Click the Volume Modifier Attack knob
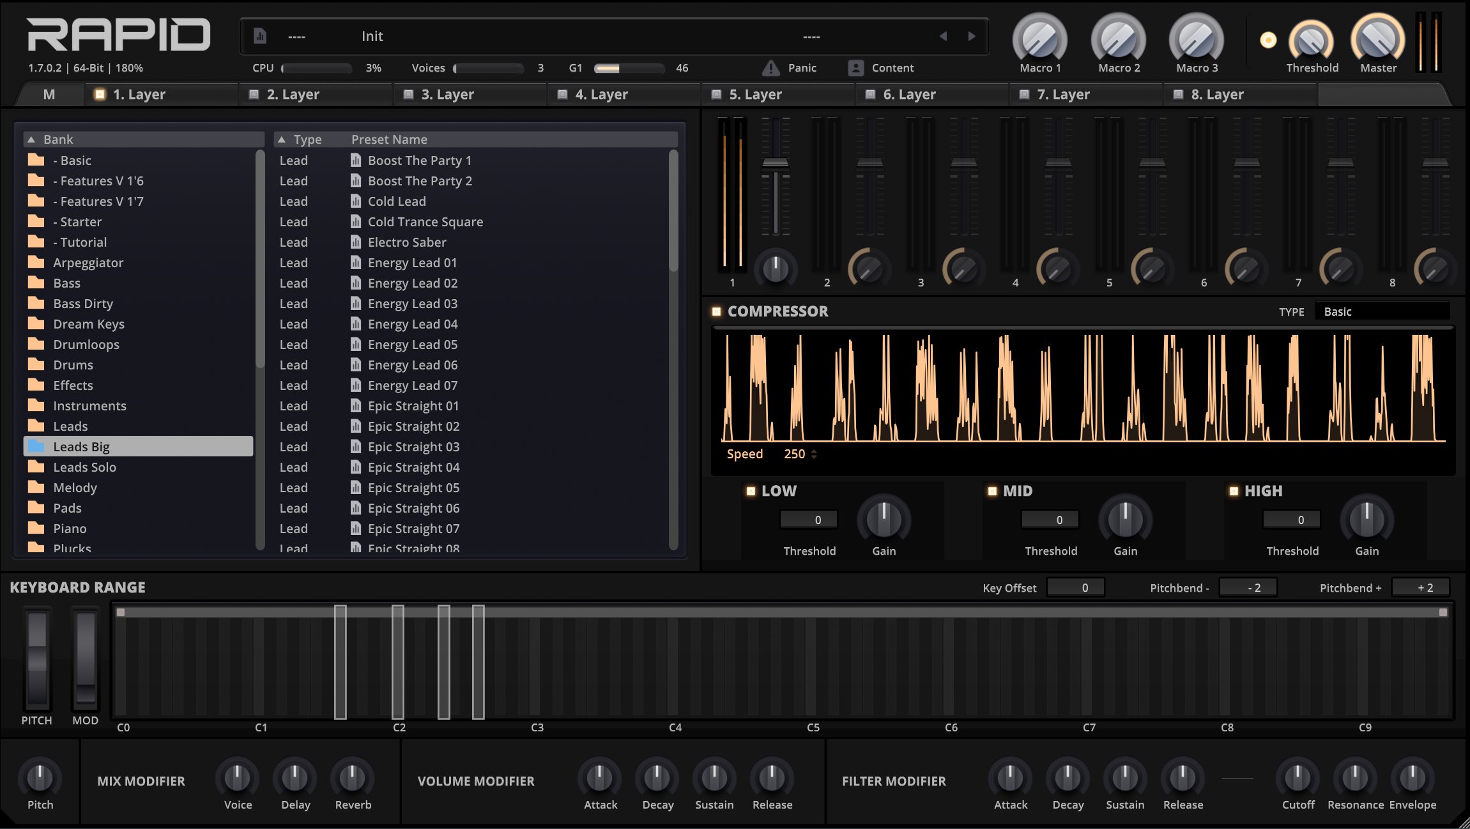Screen dimensions: 1470x829 [600, 778]
